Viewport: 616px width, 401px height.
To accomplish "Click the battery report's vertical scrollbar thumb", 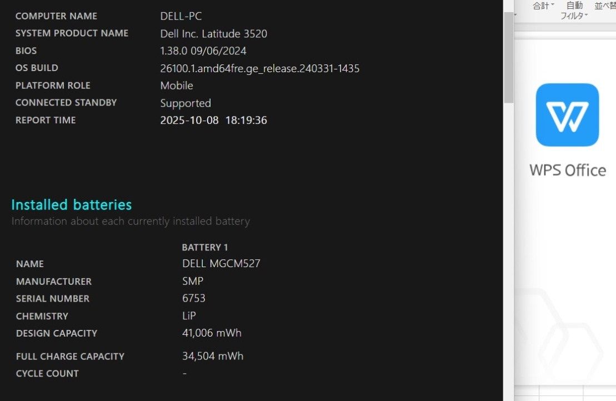I will [508, 56].
